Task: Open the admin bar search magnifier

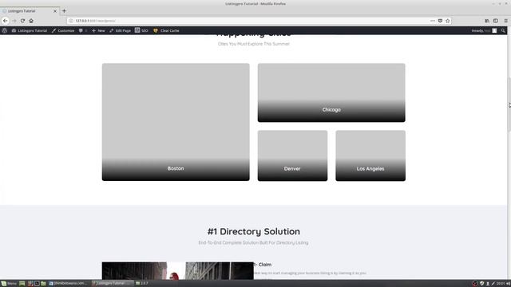Action: (503, 30)
